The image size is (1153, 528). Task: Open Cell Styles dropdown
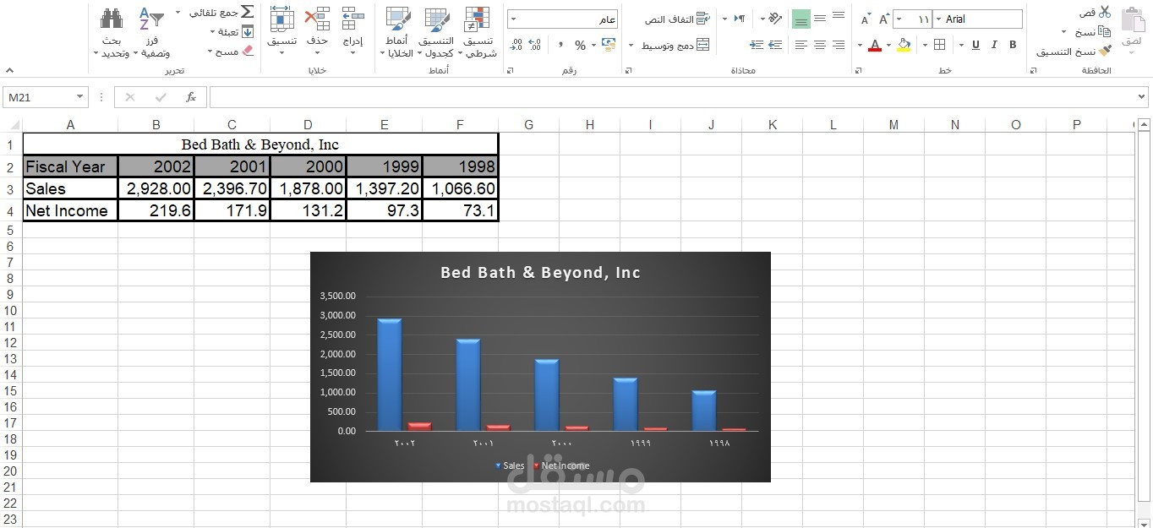[397, 33]
